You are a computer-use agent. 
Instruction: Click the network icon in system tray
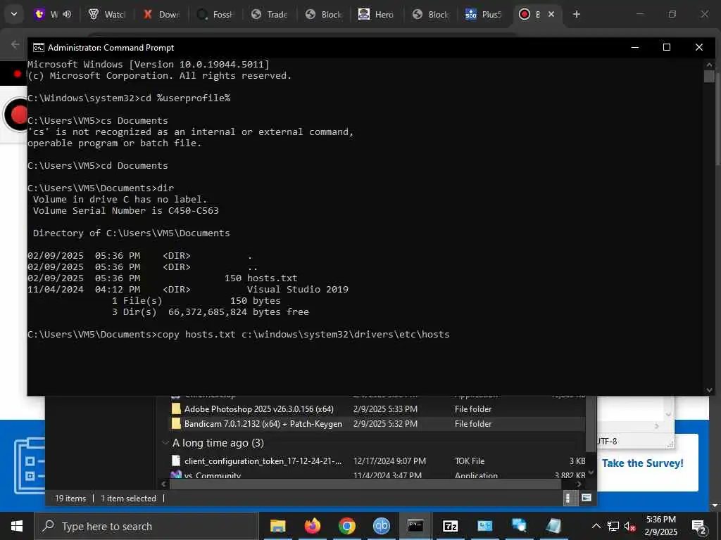coord(613,526)
